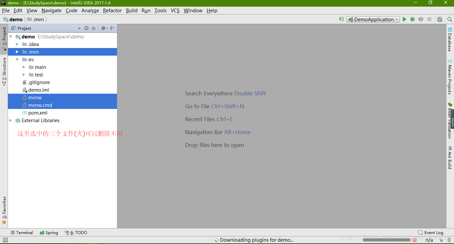
Task: Collapse the demo root tree node
Action: click(x=11, y=37)
